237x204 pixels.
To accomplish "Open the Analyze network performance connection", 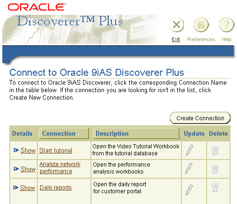I will click(x=60, y=168).
